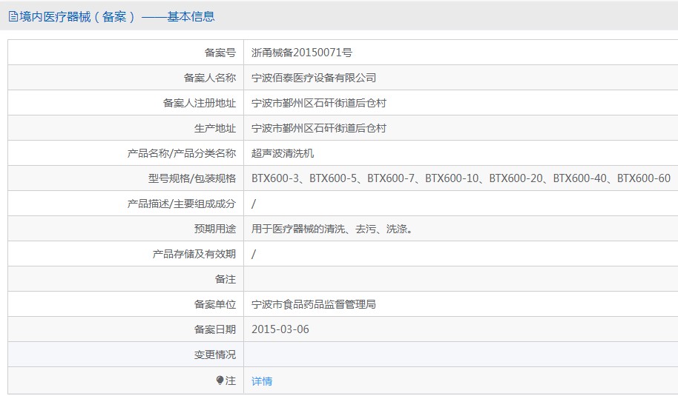This screenshot has width=678, height=396.
Task: Click the 产品名称/产品分类名称 label
Action: pos(182,153)
